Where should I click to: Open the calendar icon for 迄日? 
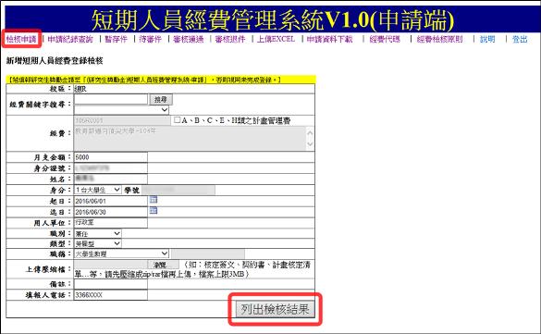[x=154, y=210]
